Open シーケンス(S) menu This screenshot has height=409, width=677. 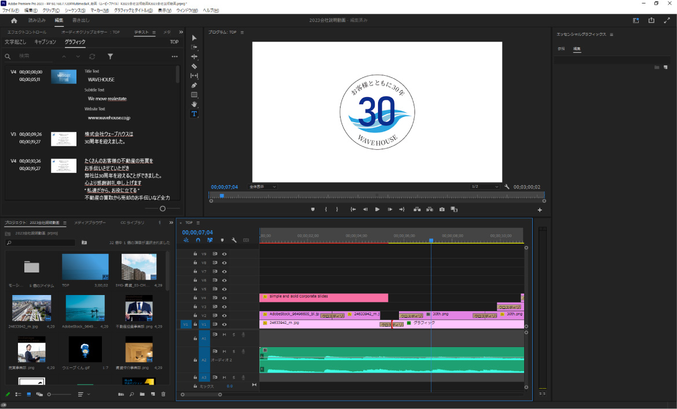click(x=75, y=10)
